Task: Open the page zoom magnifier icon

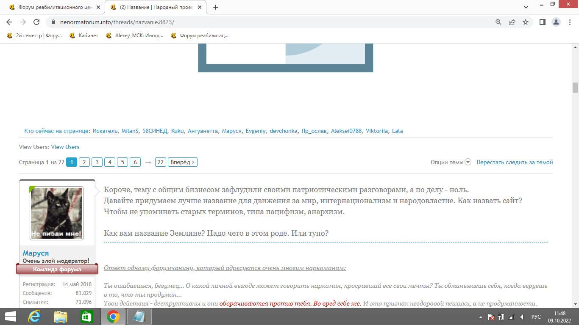Action: click(x=498, y=22)
